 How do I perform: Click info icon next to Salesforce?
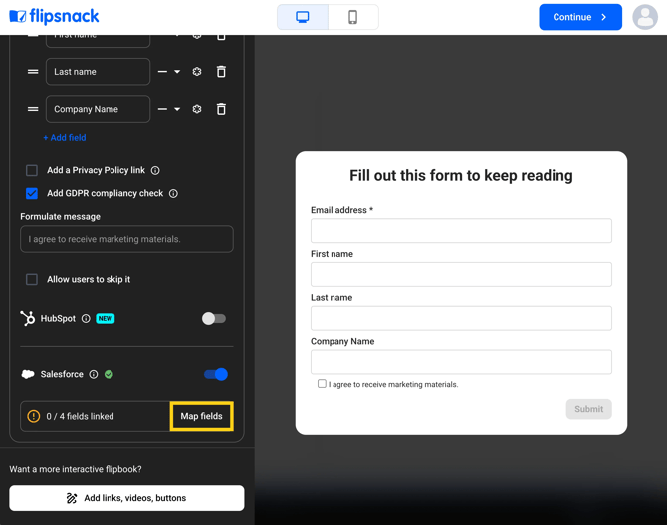pyautogui.click(x=94, y=375)
